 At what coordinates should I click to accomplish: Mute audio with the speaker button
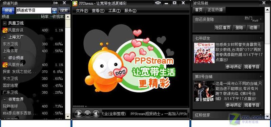pyautogui.click(x=96, y=114)
